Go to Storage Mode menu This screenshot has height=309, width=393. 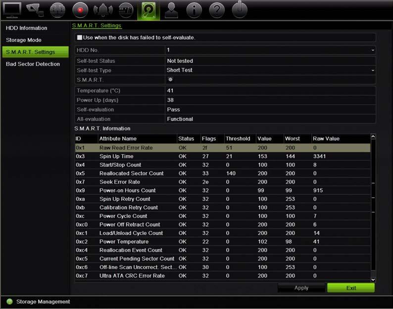pos(24,40)
